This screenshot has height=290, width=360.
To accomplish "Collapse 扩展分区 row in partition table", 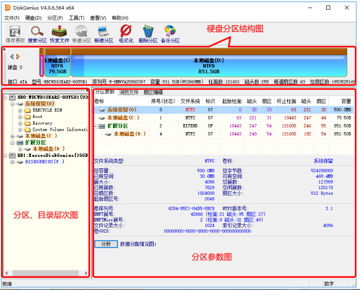I will coord(96,126).
